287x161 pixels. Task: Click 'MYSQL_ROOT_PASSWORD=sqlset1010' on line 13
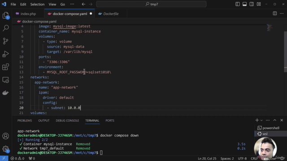pyautogui.click(x=78, y=72)
